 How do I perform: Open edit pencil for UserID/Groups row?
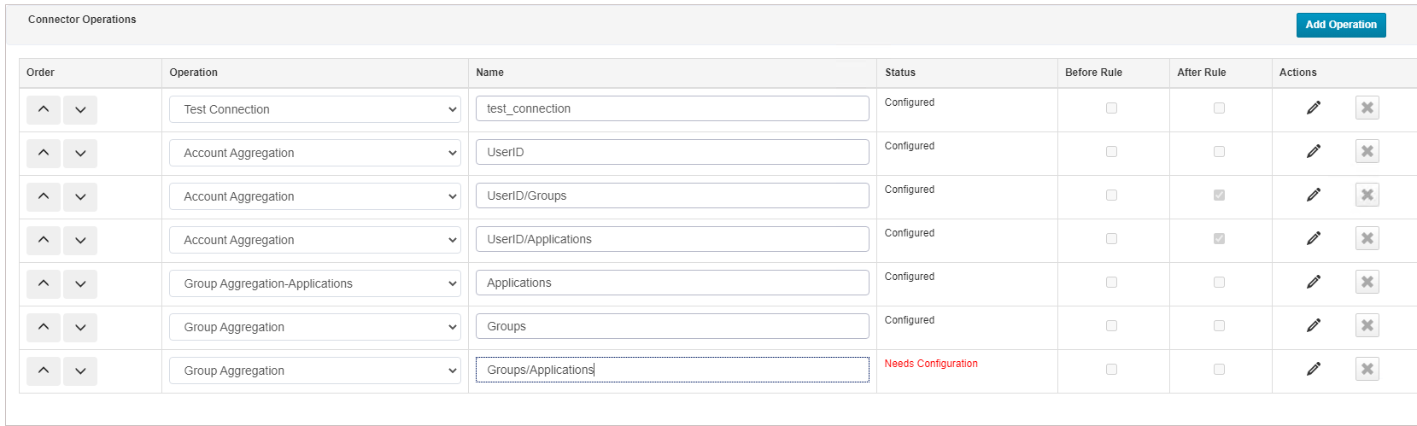click(x=1313, y=195)
